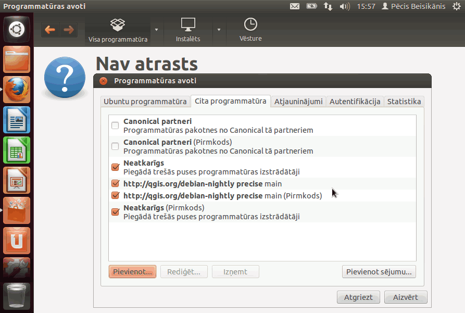Uncheck the Neatkarīgs source
Image resolution: width=465 pixels, height=313 pixels.
coord(115,167)
